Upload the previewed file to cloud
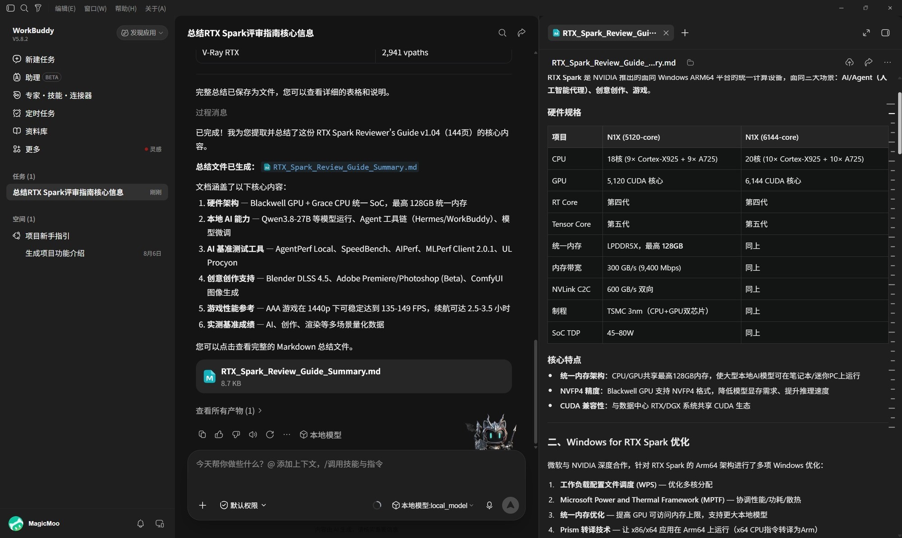This screenshot has height=538, width=902. (849, 62)
